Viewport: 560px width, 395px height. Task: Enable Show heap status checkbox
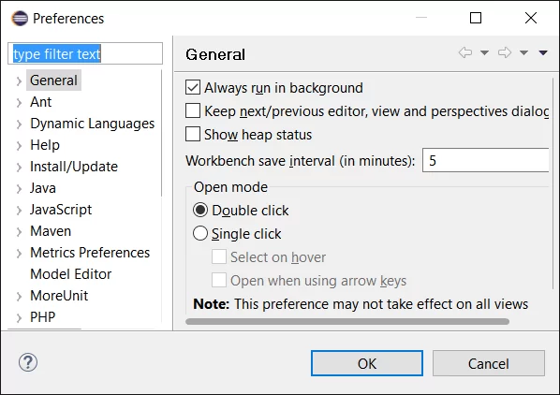click(193, 134)
